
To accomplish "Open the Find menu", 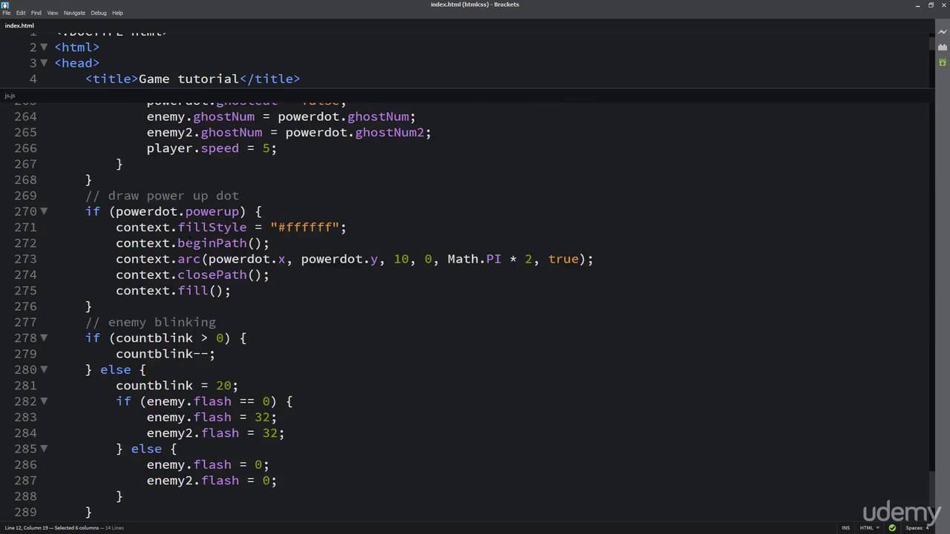I will point(36,13).
